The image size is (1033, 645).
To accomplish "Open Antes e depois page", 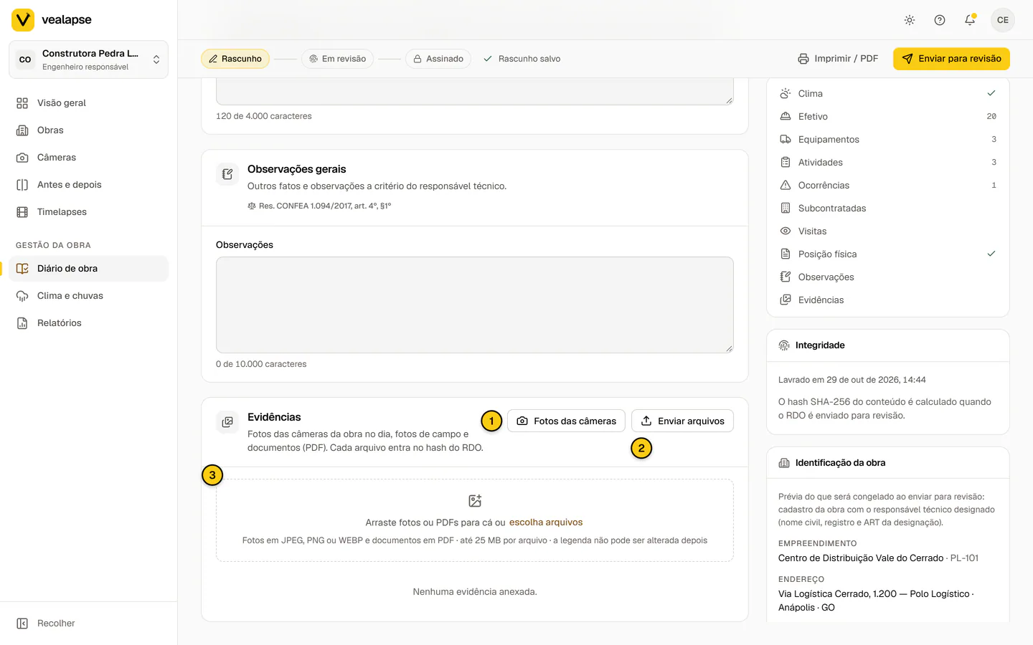I will (88, 185).
